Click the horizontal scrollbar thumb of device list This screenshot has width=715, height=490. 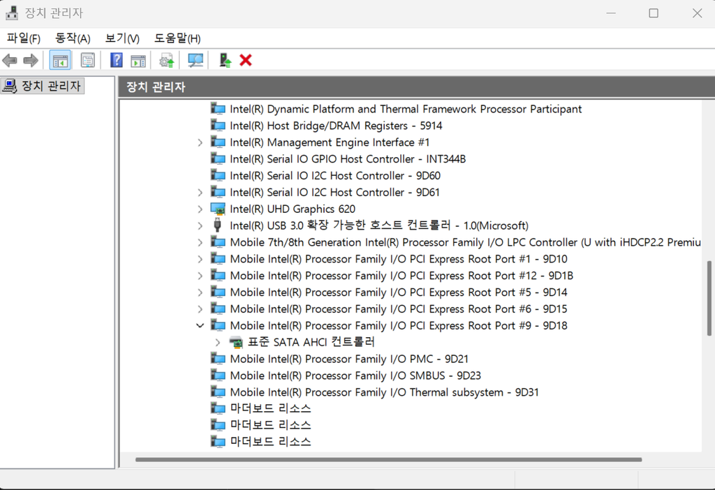pos(388,459)
